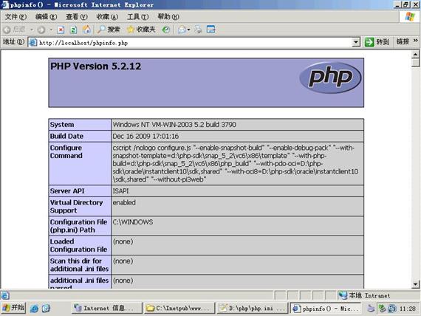Open the 收藏(A) menu
Screen dimensions: 421x316
click(107, 17)
